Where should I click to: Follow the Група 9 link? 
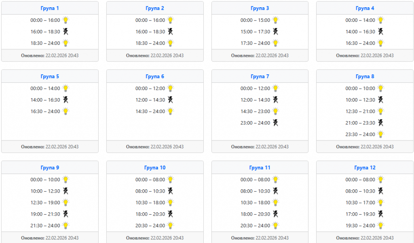point(50,168)
